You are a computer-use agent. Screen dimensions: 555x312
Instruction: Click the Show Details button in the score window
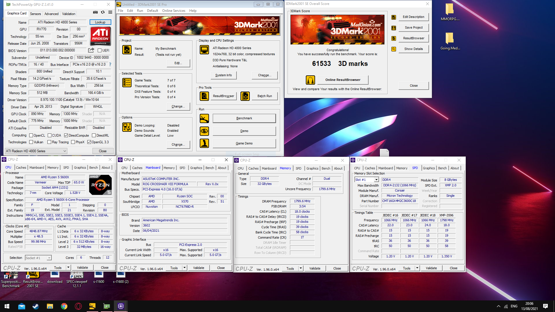[x=413, y=49]
